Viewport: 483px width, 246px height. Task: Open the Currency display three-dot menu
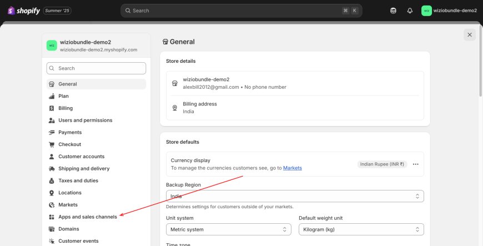point(415,164)
